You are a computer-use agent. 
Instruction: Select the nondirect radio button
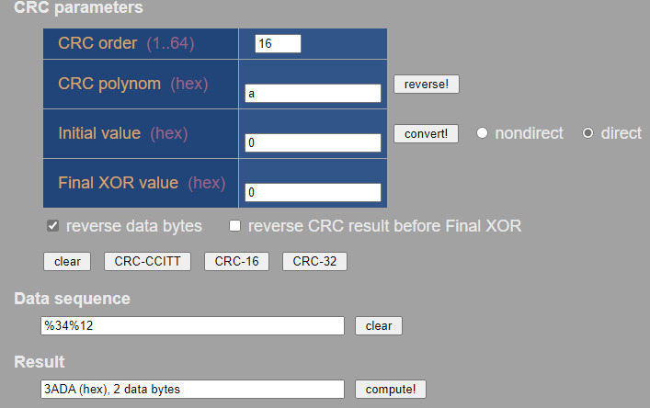[482, 133]
